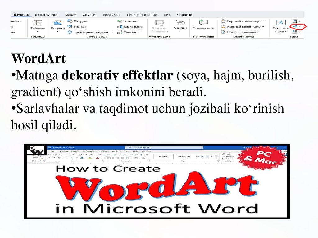Image resolution: width=318 pixels, height=238 pixels.
Task: Open the Фигуры shapes dropdown arrow
Action: click(x=89, y=21)
